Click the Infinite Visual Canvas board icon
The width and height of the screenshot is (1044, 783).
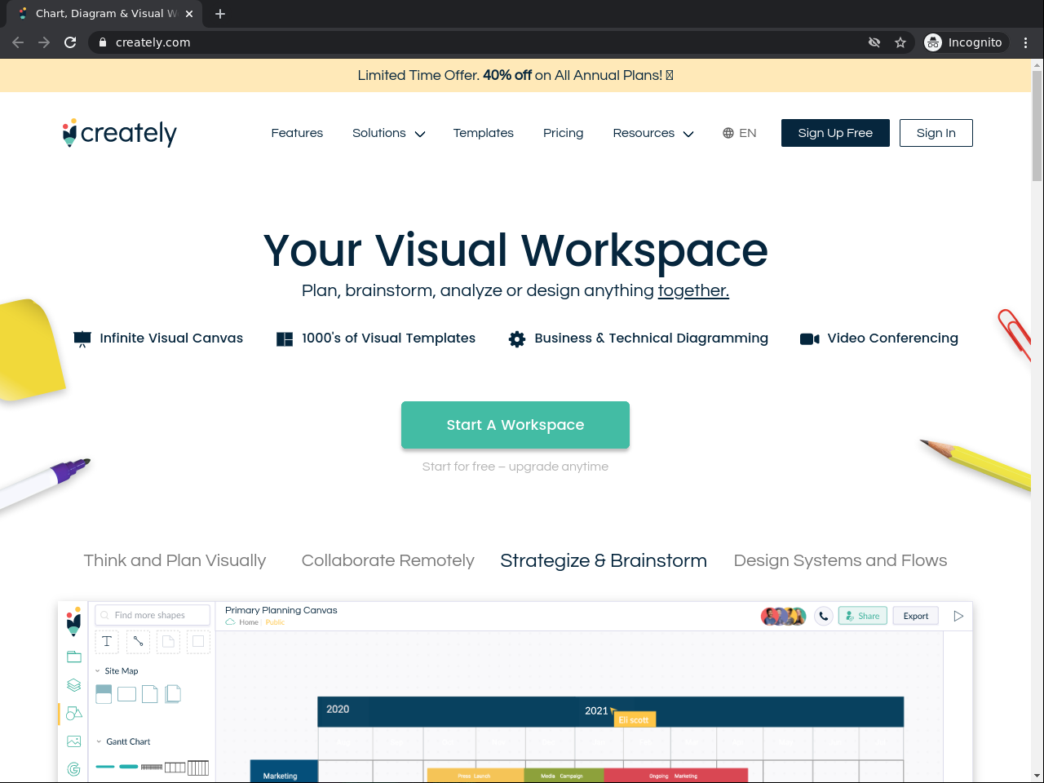82,338
